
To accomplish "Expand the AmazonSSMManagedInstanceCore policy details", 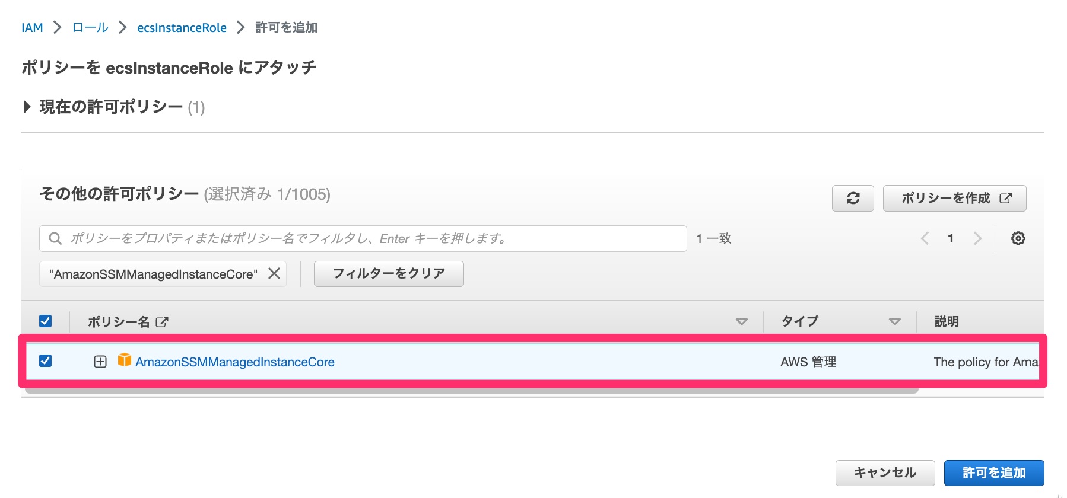I will (x=99, y=361).
